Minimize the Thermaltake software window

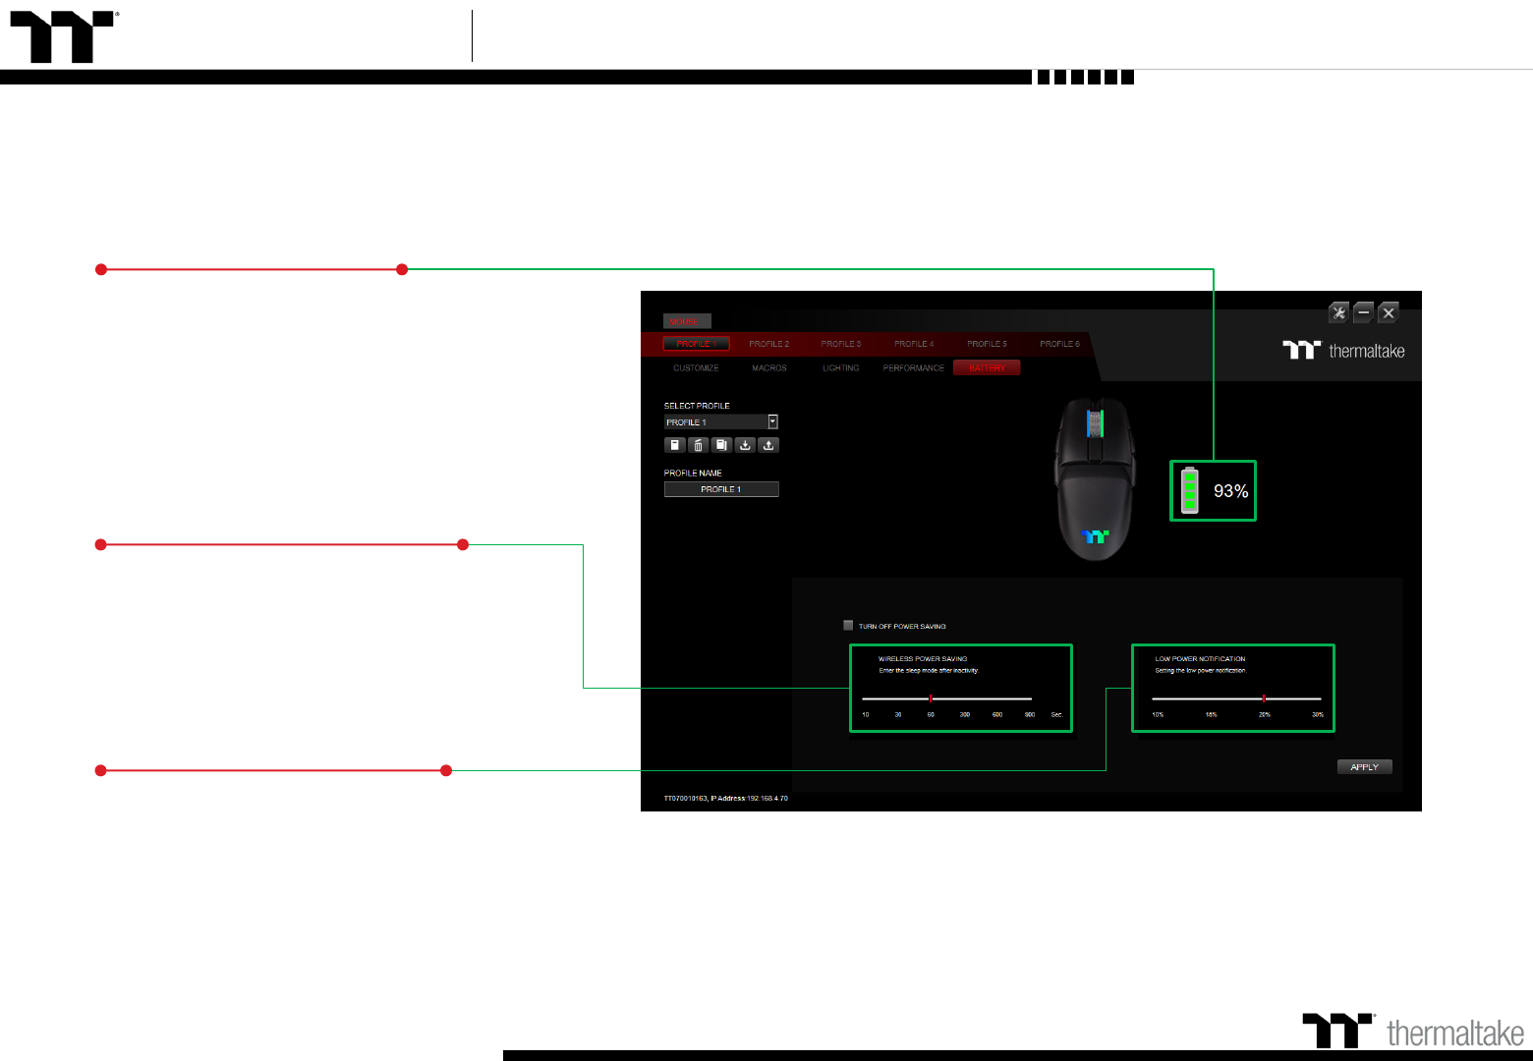click(x=1363, y=313)
